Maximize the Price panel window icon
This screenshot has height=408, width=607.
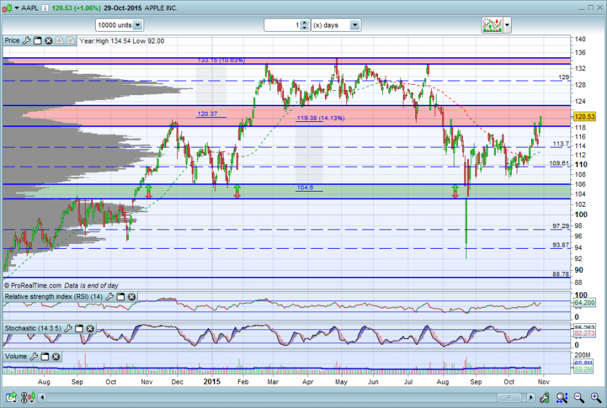tap(37, 41)
